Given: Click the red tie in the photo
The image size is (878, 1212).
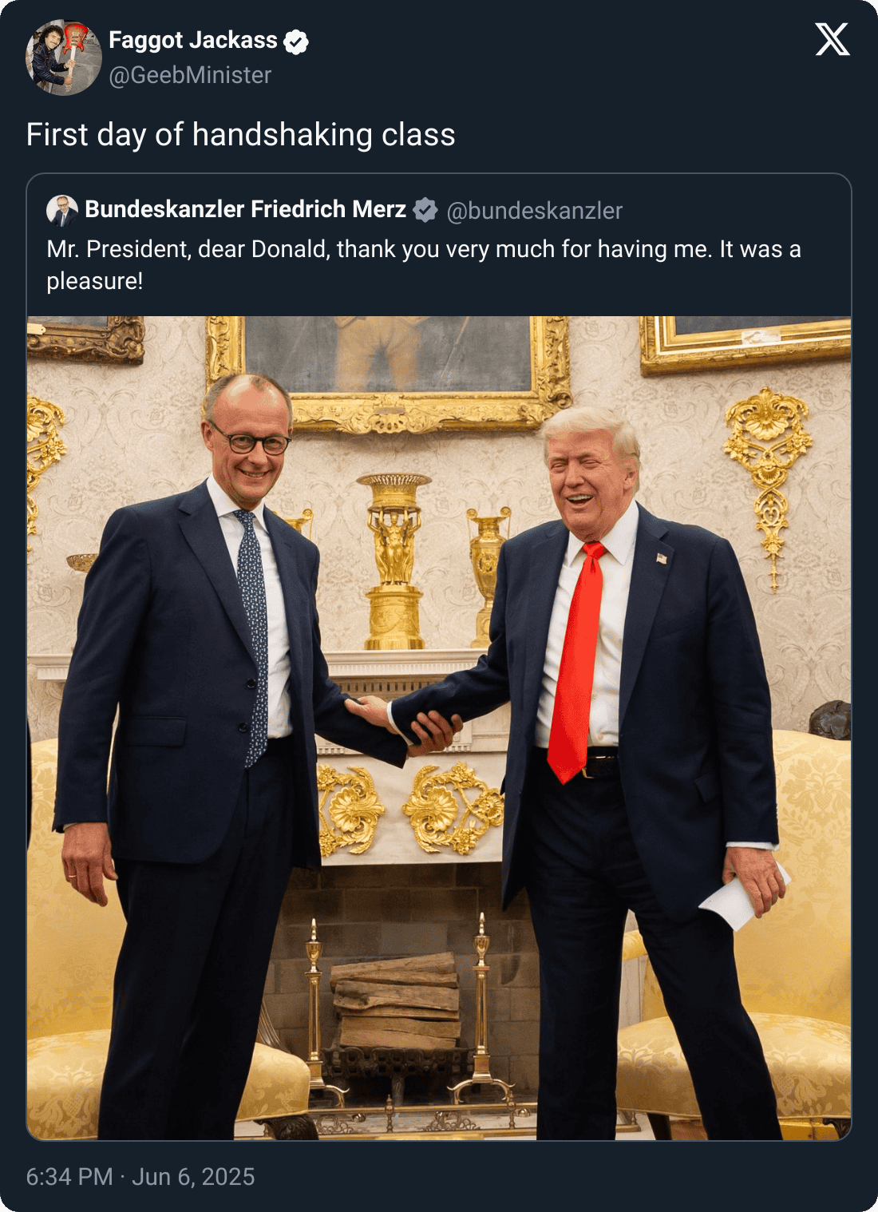Looking at the screenshot, I should (x=577, y=662).
